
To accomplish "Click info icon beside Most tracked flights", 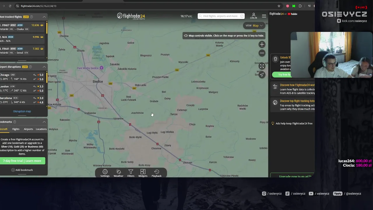I will 31,17.
